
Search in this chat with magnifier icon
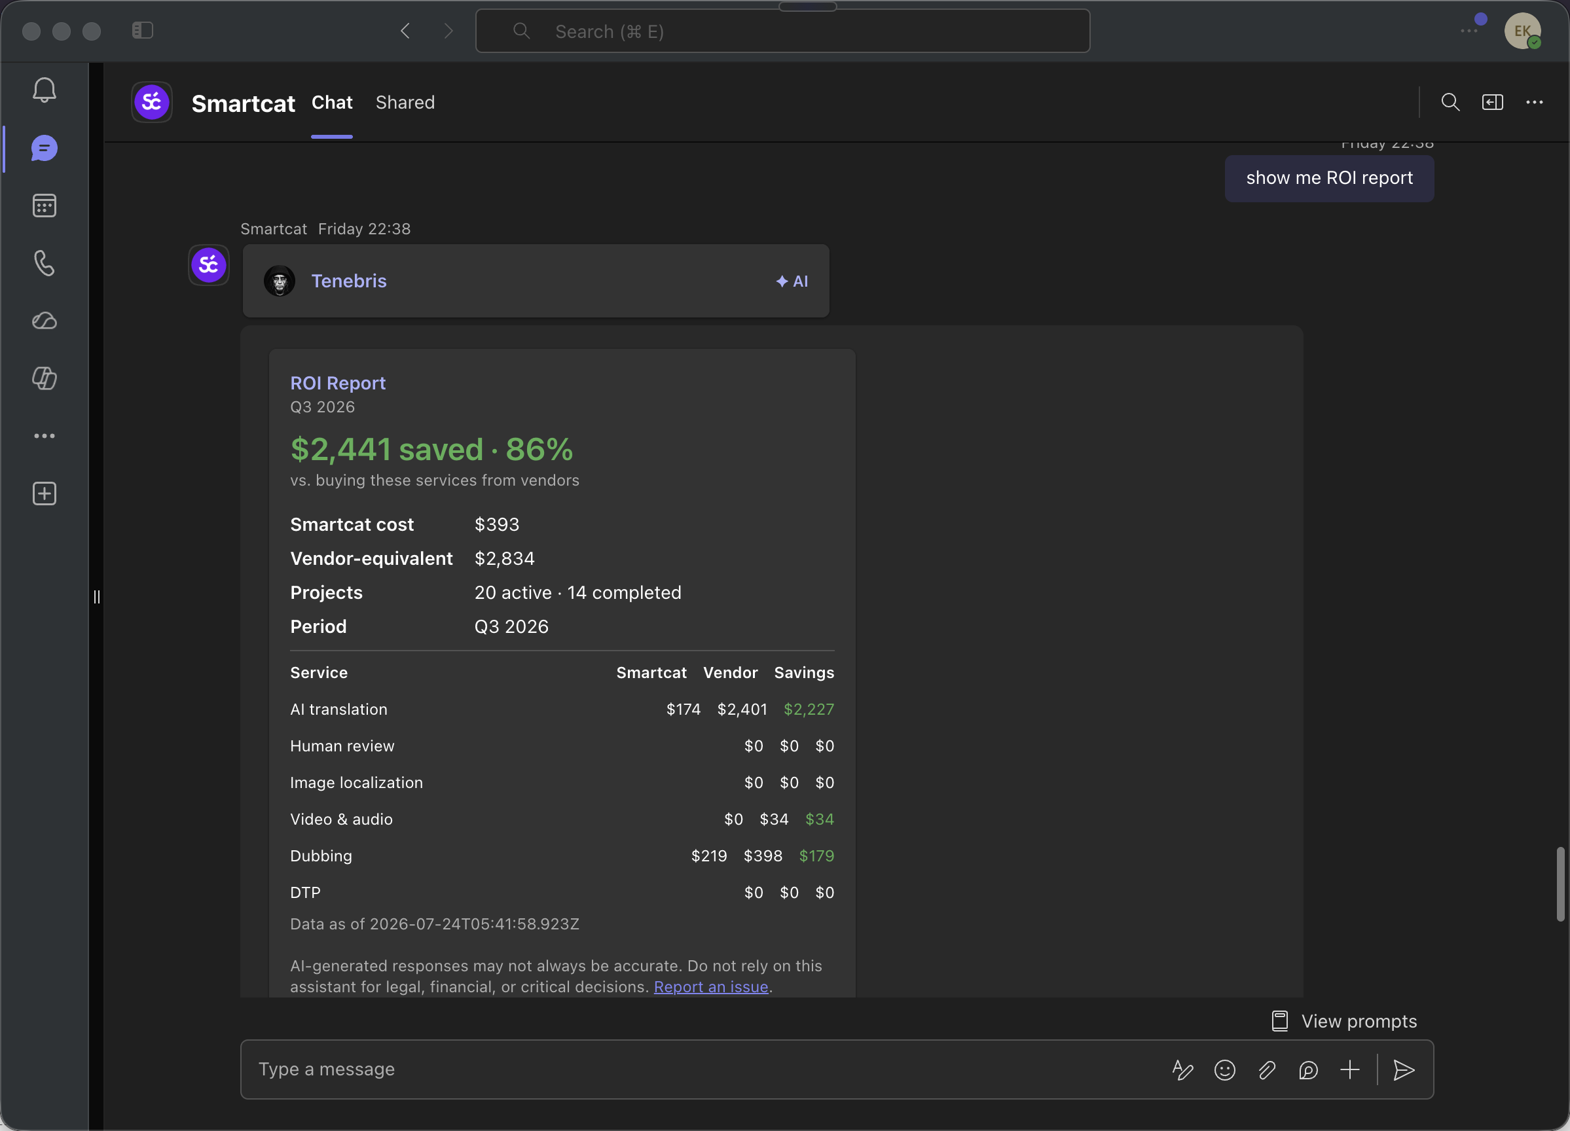coord(1450,103)
